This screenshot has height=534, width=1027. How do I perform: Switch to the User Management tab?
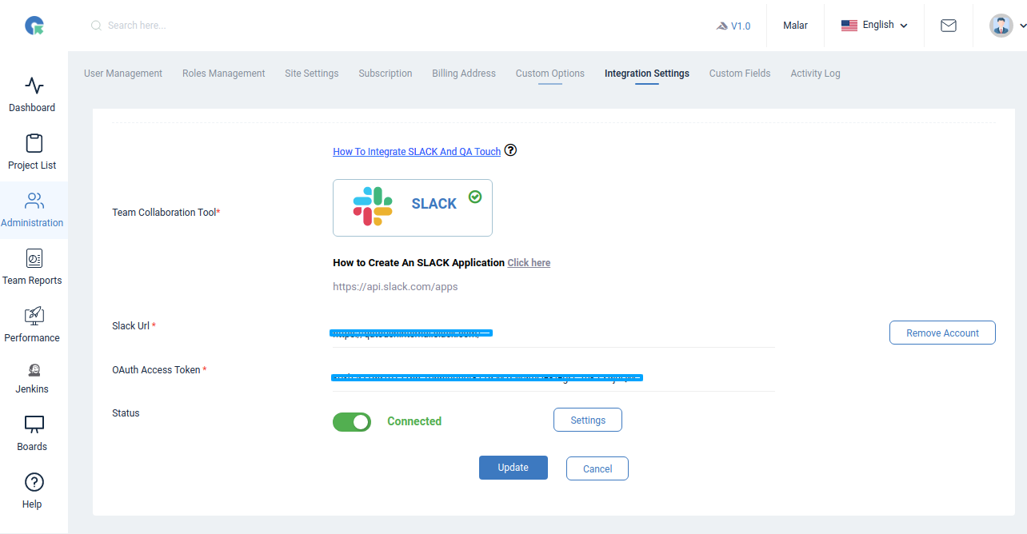pos(122,73)
